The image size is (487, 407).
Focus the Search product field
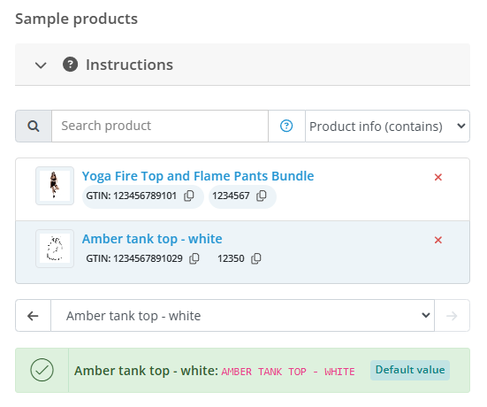pyautogui.click(x=160, y=126)
